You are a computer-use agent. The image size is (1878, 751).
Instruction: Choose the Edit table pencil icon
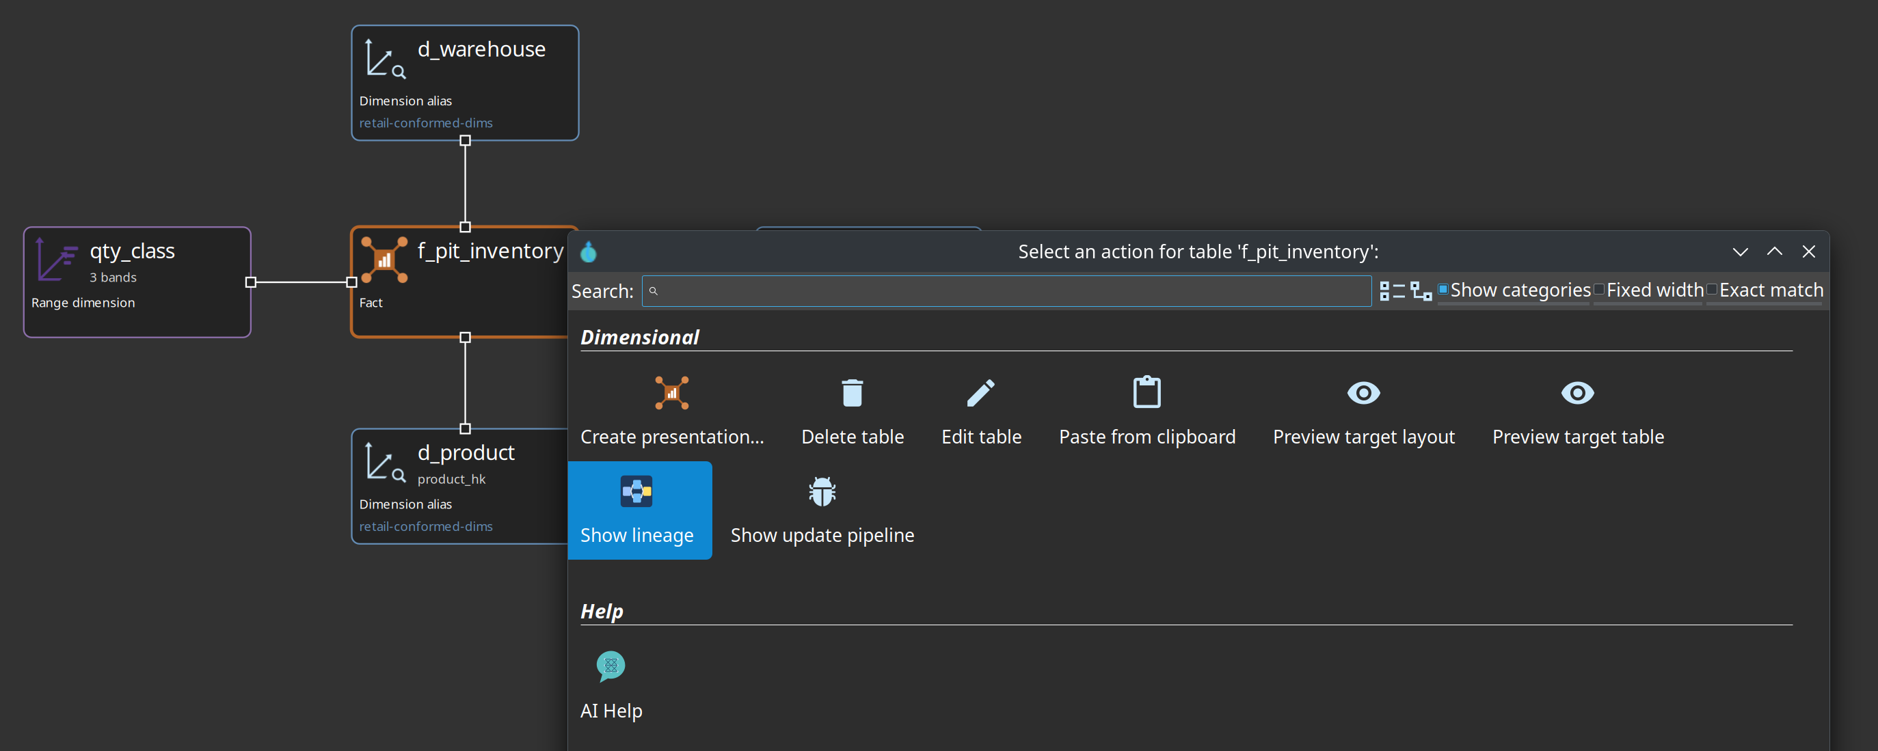[980, 393]
